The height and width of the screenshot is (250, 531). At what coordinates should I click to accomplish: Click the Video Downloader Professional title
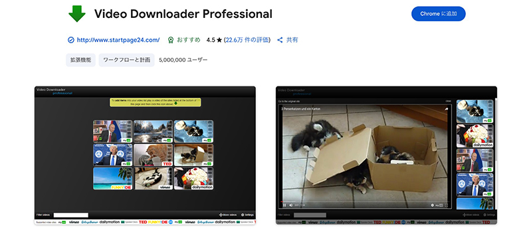183,14
